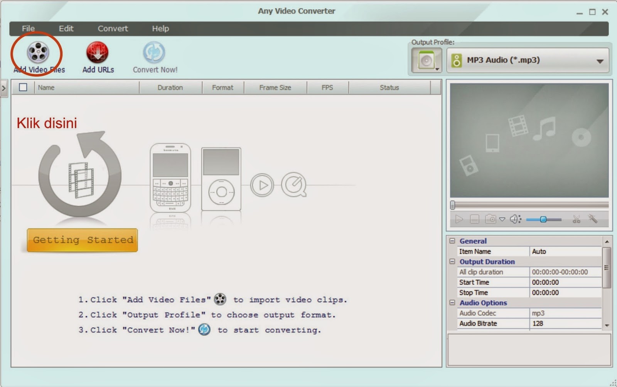Image resolution: width=617 pixels, height=387 pixels.
Task: Mute audio via the speaker icon
Action: coord(514,219)
